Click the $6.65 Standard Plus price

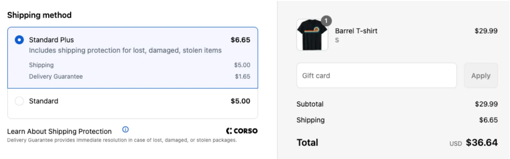pyautogui.click(x=240, y=40)
